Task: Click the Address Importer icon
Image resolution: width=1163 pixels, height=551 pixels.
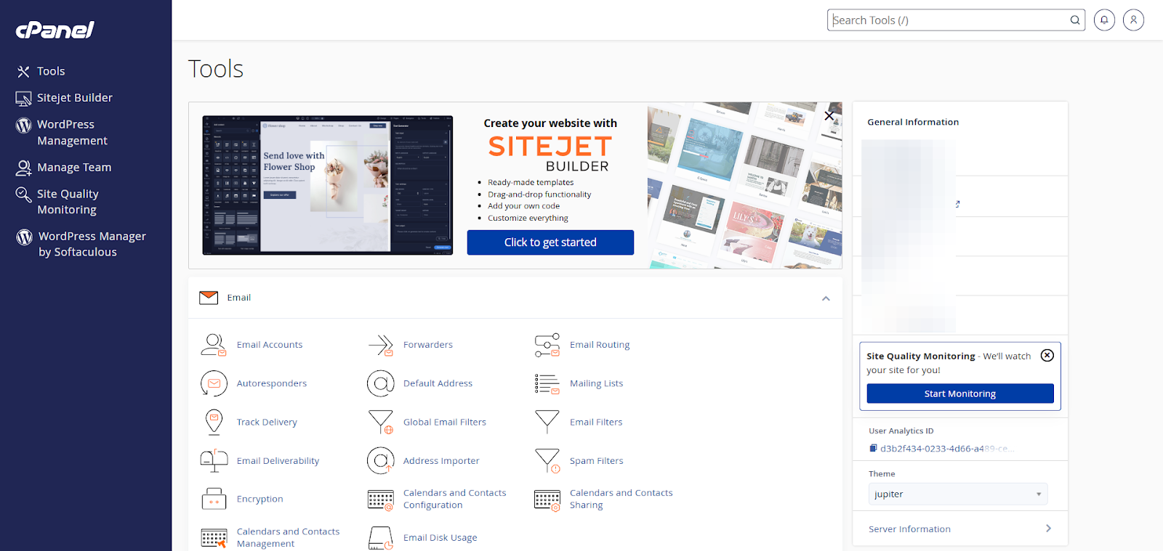Action: point(380,460)
